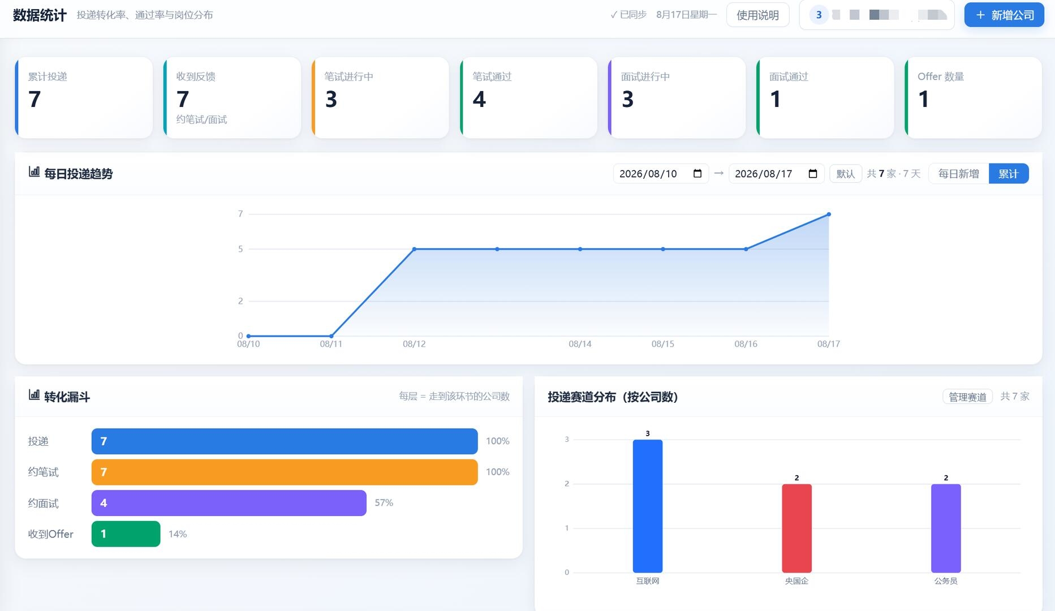The height and width of the screenshot is (611, 1055).
Task: Reset date range with 默认 button
Action: (845, 174)
